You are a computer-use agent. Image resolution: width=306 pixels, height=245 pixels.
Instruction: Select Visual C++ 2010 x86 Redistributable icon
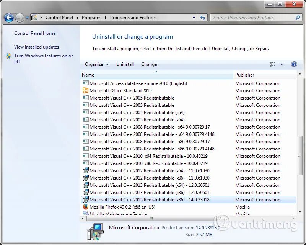85,163
